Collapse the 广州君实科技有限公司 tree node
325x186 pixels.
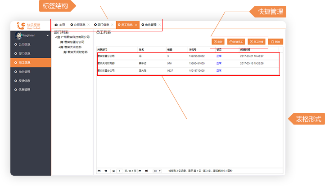(56, 37)
